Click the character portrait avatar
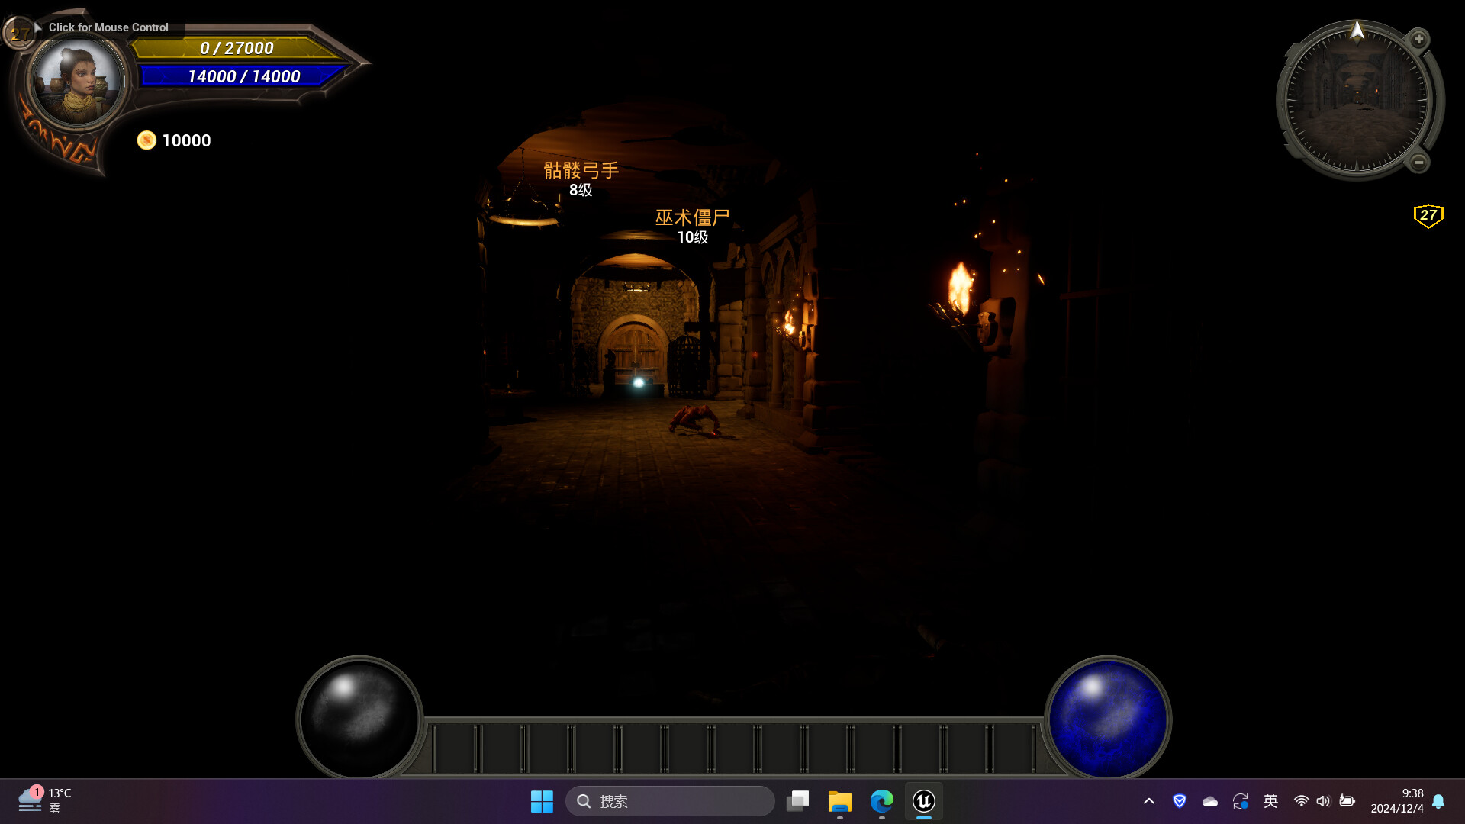Image resolution: width=1465 pixels, height=824 pixels. (x=76, y=81)
